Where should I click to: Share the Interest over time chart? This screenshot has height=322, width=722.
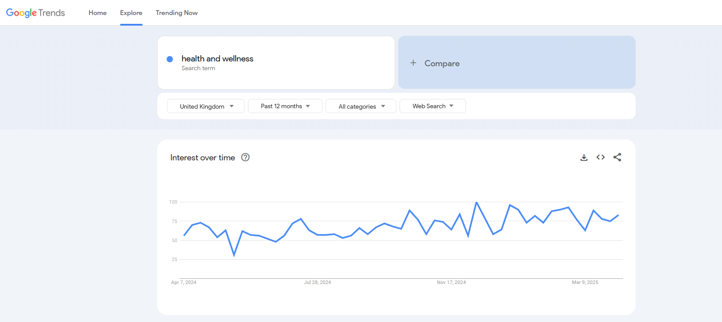click(617, 157)
